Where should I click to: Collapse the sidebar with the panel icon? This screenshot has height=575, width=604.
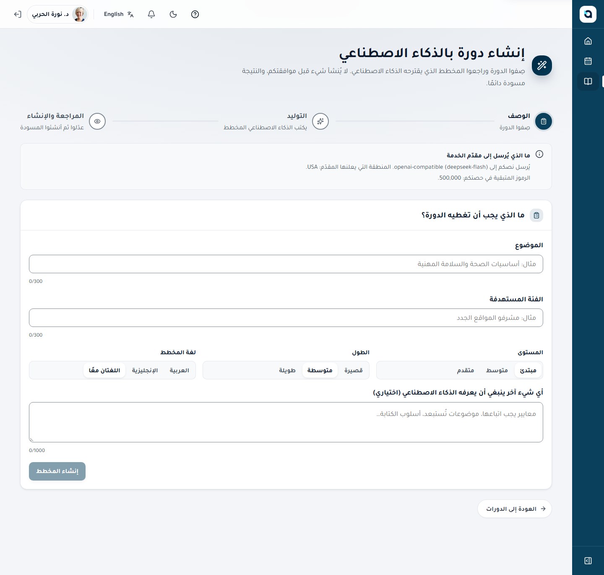[588, 561]
